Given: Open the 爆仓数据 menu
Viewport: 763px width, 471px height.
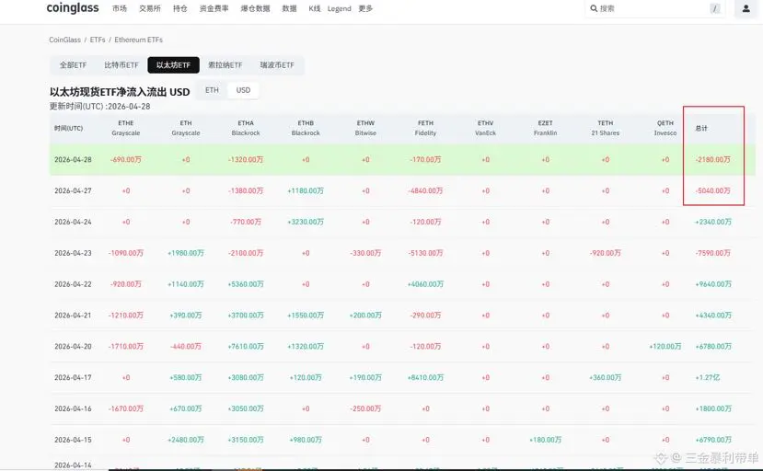Looking at the screenshot, I should 256,8.
